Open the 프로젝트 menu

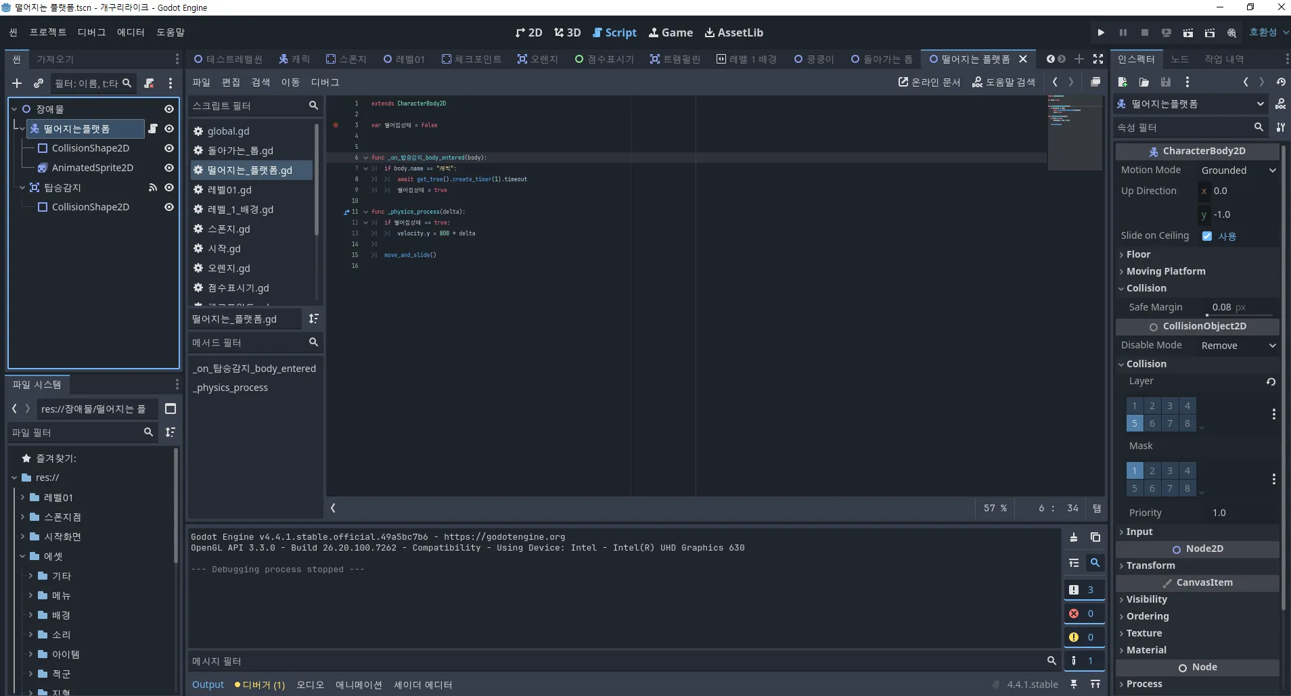48,32
